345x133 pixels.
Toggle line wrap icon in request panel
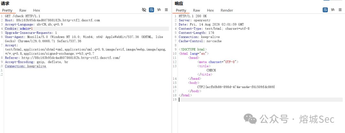click(151, 10)
